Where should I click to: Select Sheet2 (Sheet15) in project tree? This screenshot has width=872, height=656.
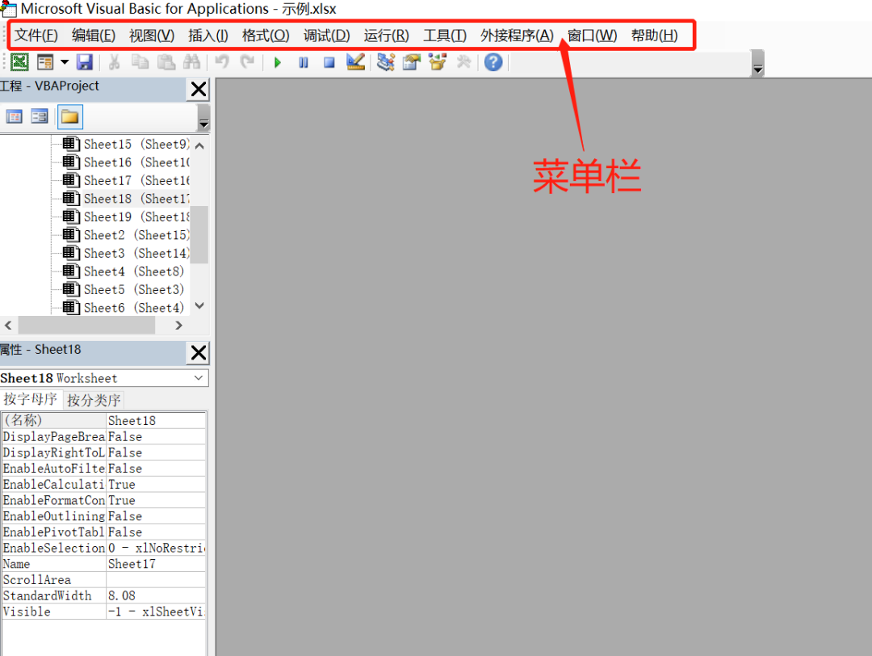pyautogui.click(x=136, y=235)
